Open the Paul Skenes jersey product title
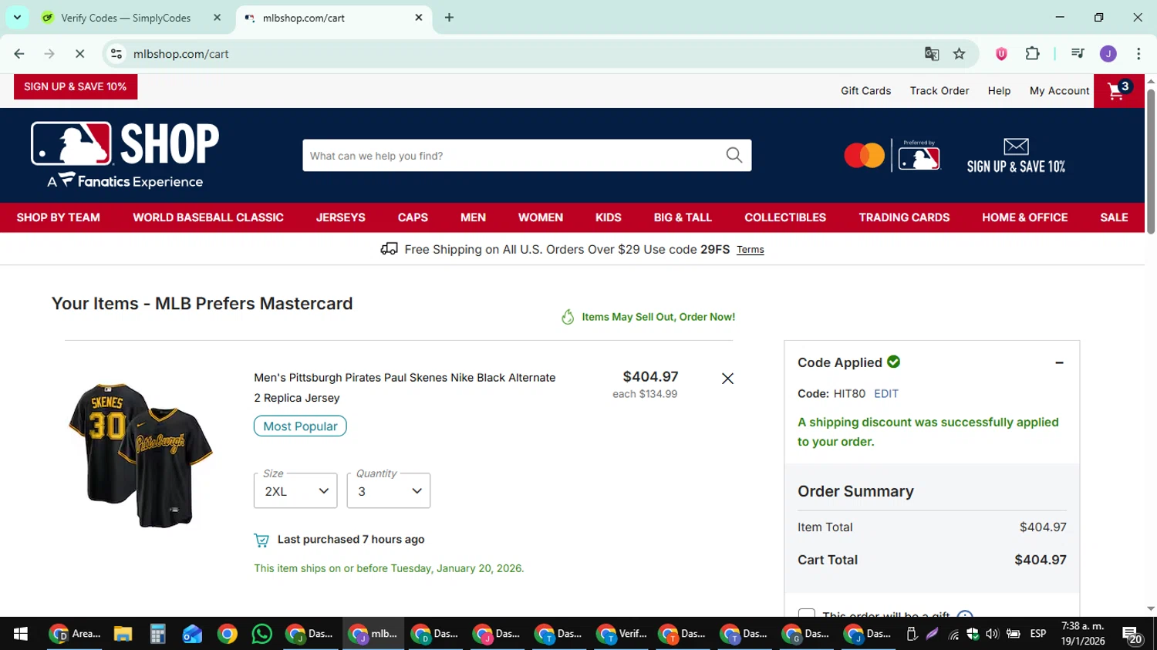This screenshot has height=650, width=1157. pos(405,388)
